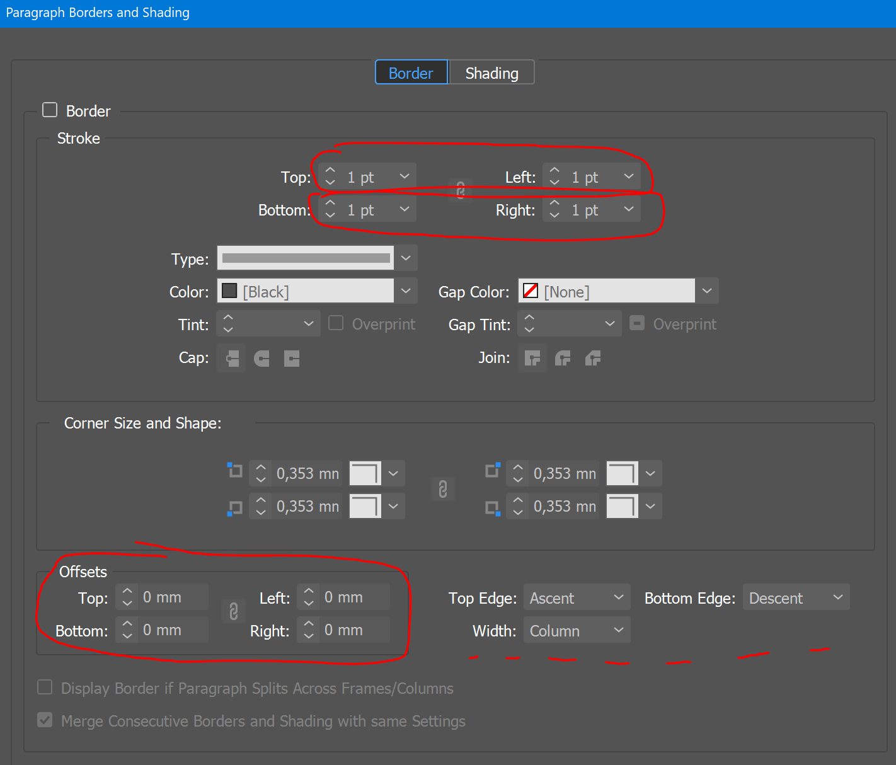Screen dimensions: 896x765
Task: Open the Width Column dropdown
Action: 577,630
